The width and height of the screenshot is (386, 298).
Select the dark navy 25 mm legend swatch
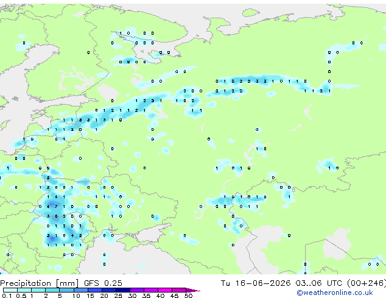coord(123,290)
